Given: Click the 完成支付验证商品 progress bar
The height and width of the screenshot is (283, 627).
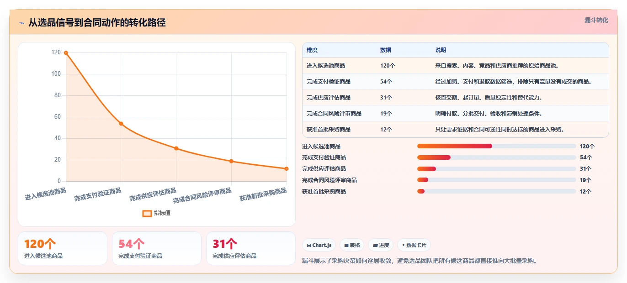Looking at the screenshot, I should coord(497,157).
